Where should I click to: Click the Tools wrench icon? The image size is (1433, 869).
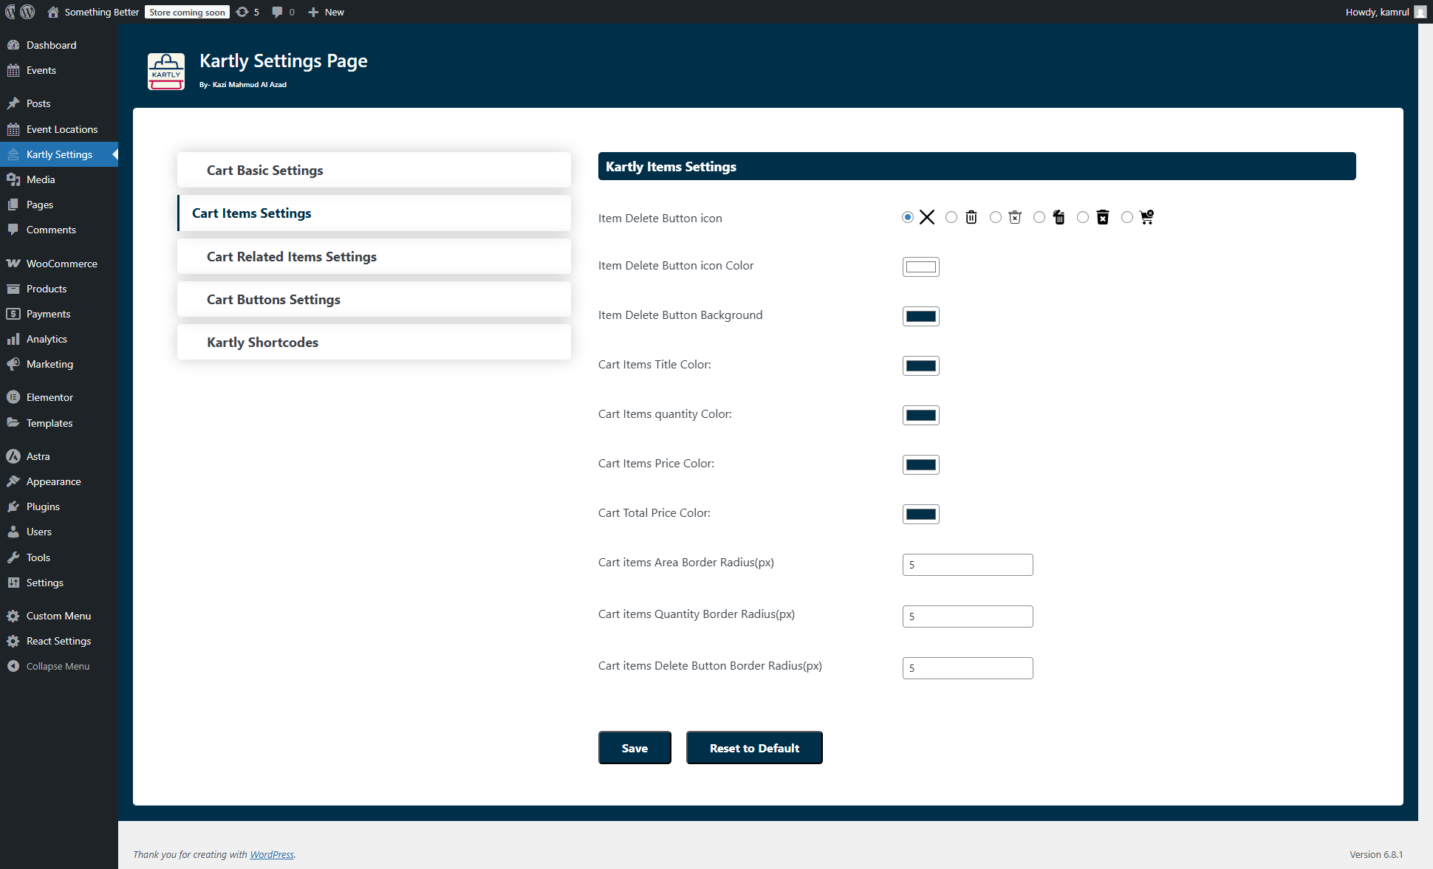coord(13,557)
